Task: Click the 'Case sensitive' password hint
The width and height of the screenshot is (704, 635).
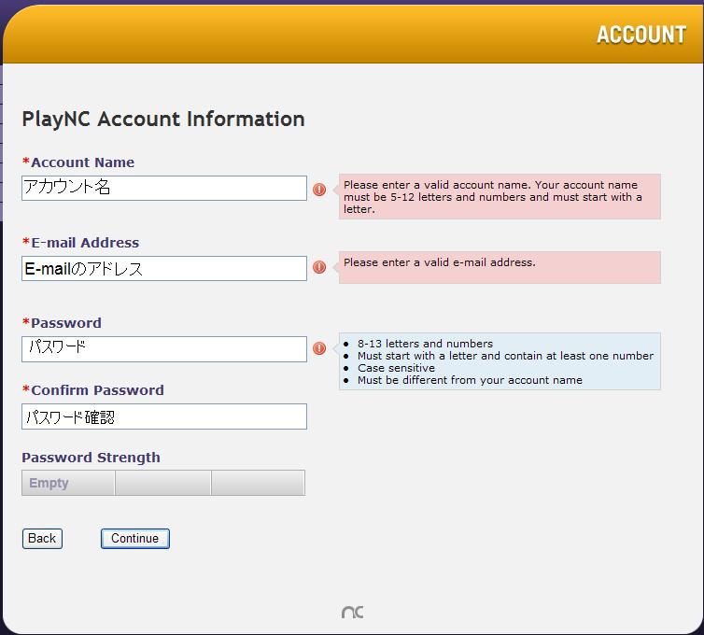Action: (397, 368)
